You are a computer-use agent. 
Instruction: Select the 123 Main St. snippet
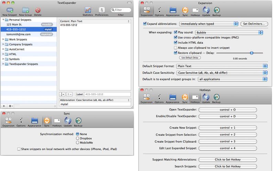point(29,24)
